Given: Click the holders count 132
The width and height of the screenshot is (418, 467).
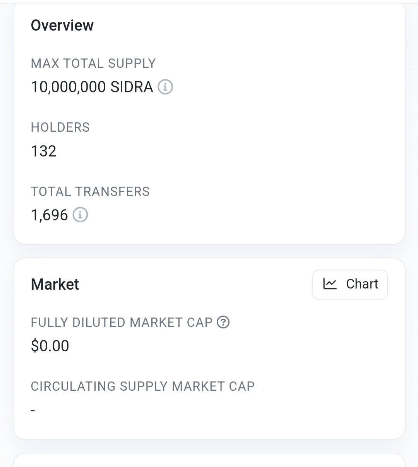Looking at the screenshot, I should tap(44, 151).
